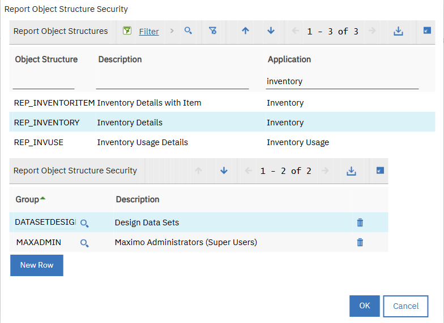The height and width of the screenshot is (323, 444).
Task: Open the Filter link
Action: (149, 32)
